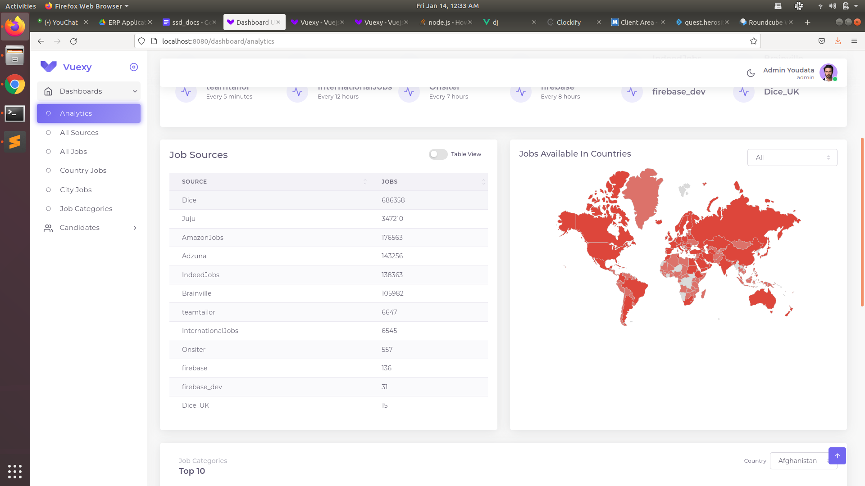Toggle the sidebar pin circle icon
This screenshot has width=865, height=486.
pos(134,67)
